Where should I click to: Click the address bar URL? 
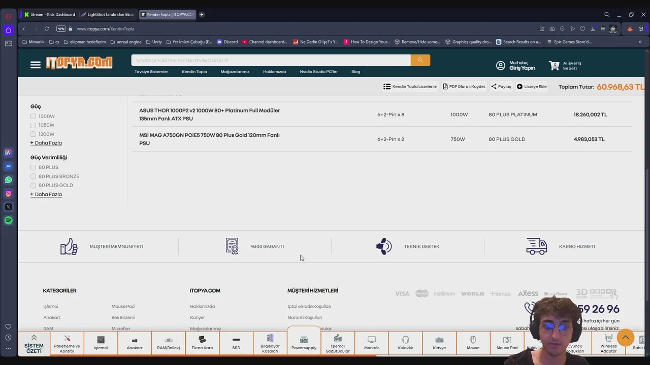tap(106, 29)
